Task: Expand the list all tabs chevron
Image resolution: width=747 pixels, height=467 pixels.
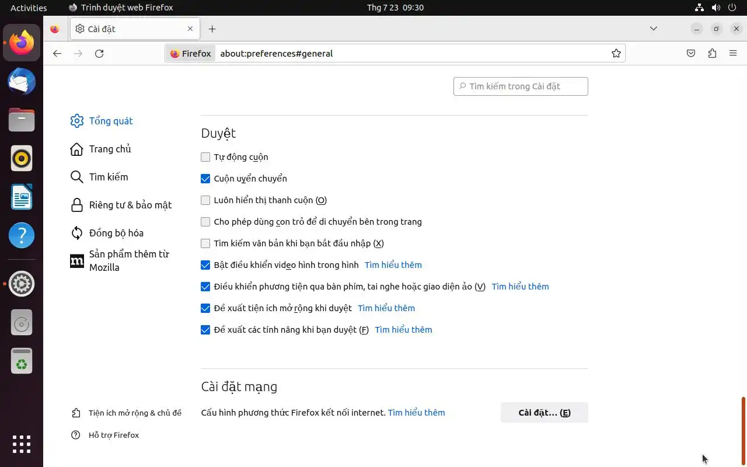Action: click(654, 29)
